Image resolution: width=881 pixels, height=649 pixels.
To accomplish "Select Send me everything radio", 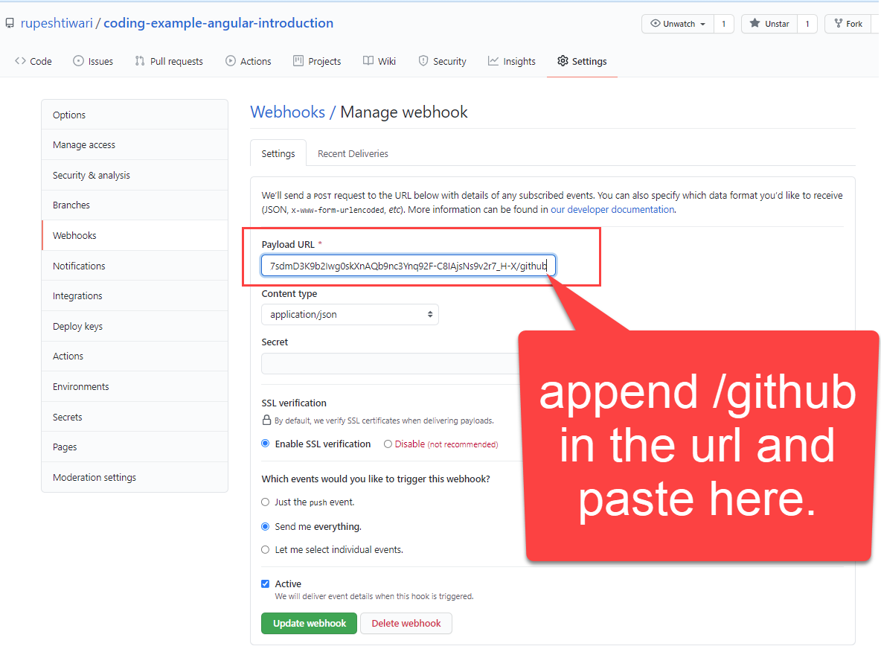I will (265, 526).
